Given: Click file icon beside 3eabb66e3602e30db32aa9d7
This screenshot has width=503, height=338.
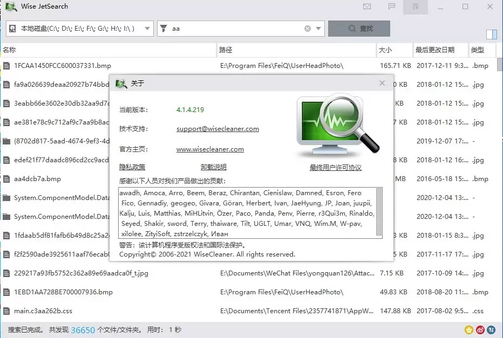Looking at the screenshot, I should (x=6, y=104).
